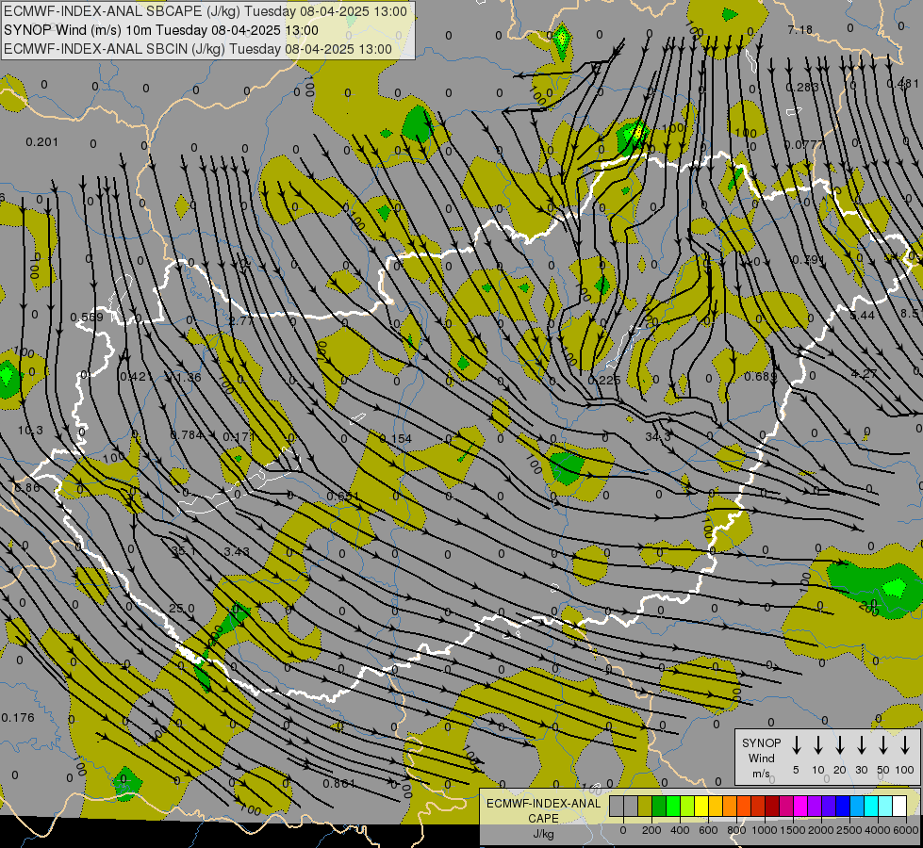The height and width of the screenshot is (848, 923).
Task: Click the map value 5.44
Action: [x=862, y=316]
